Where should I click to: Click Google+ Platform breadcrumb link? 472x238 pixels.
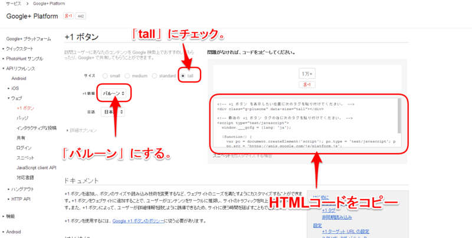click(x=49, y=4)
